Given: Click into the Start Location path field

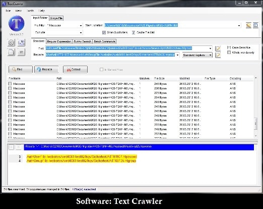Looking at the screenshot, I should [x=170, y=25].
